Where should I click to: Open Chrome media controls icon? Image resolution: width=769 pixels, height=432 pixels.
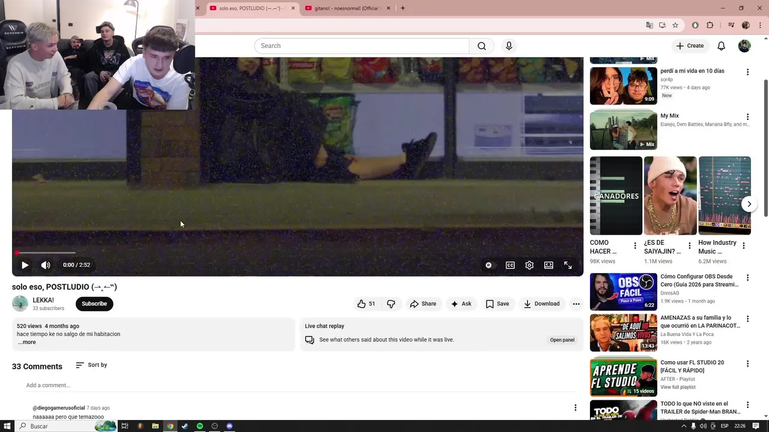tap(731, 25)
